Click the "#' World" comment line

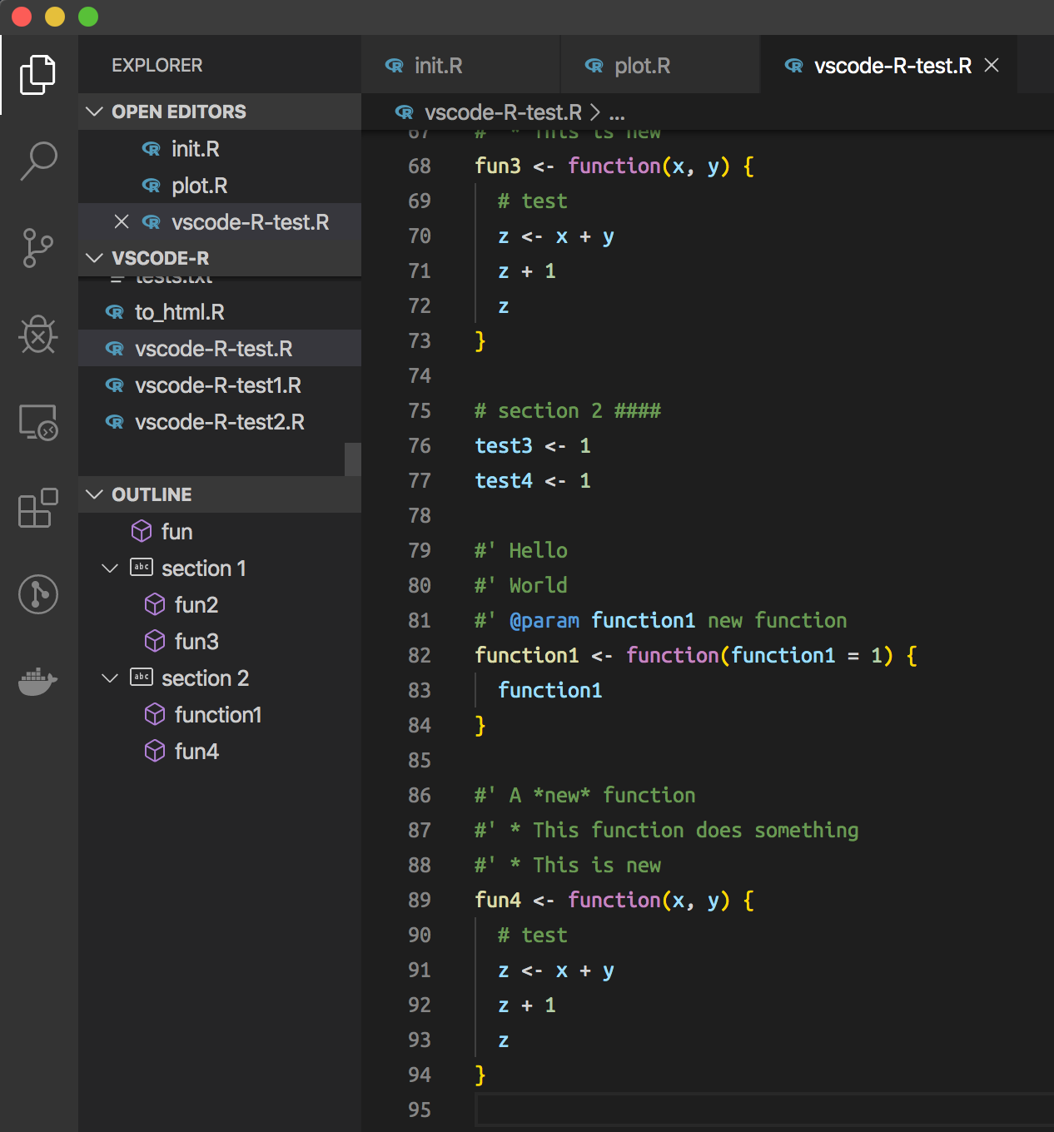click(521, 585)
